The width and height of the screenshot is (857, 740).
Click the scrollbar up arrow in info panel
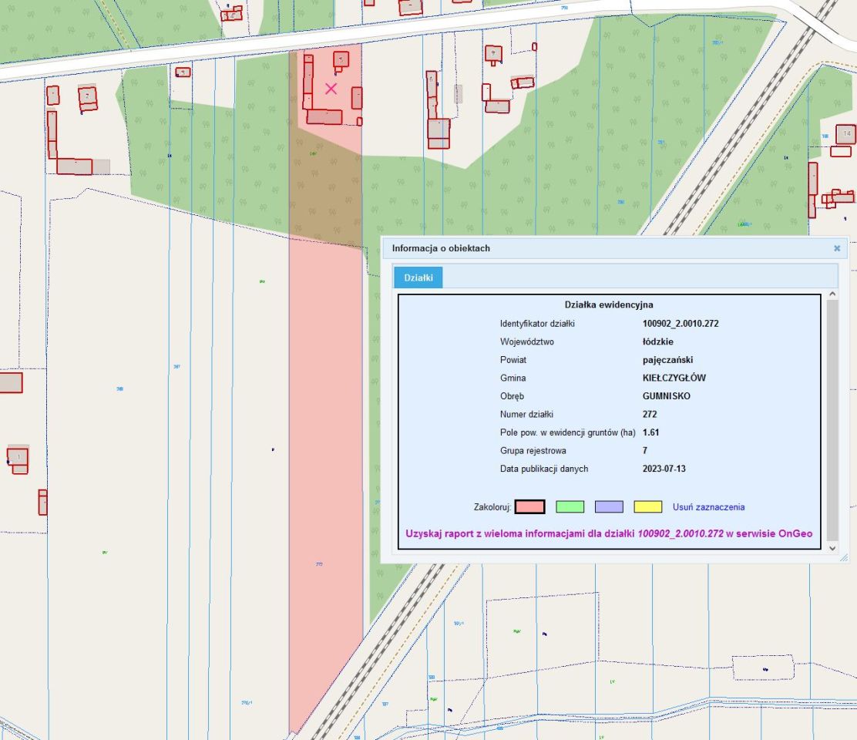832,294
